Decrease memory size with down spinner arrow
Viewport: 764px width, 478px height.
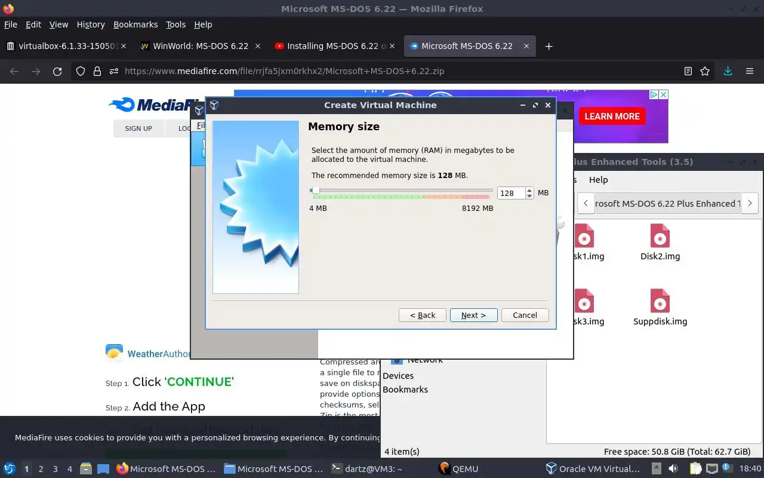[x=529, y=196]
